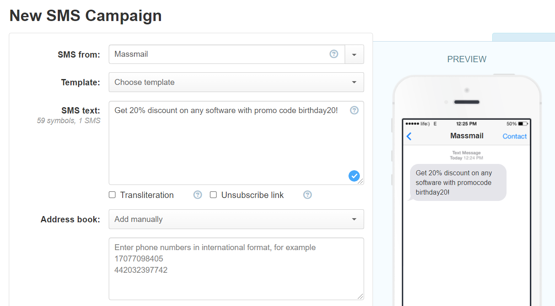Click the blue checkmark in the SMS text box
This screenshot has height=306, width=555.
pyautogui.click(x=354, y=176)
